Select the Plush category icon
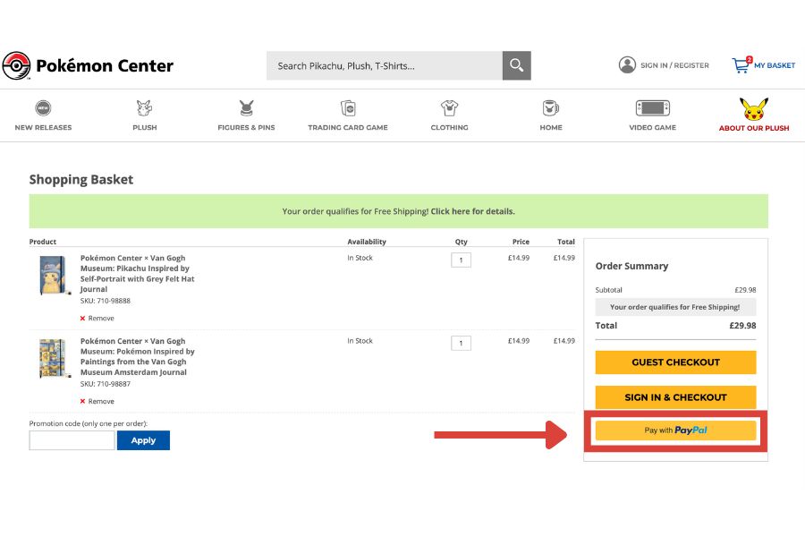This screenshot has width=805, height=537. 144,108
